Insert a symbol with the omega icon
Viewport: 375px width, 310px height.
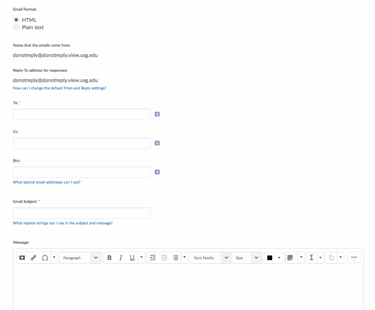tap(45, 258)
